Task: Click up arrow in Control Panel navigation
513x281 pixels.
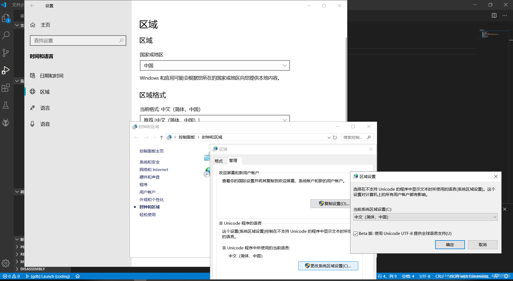Action: (161, 137)
